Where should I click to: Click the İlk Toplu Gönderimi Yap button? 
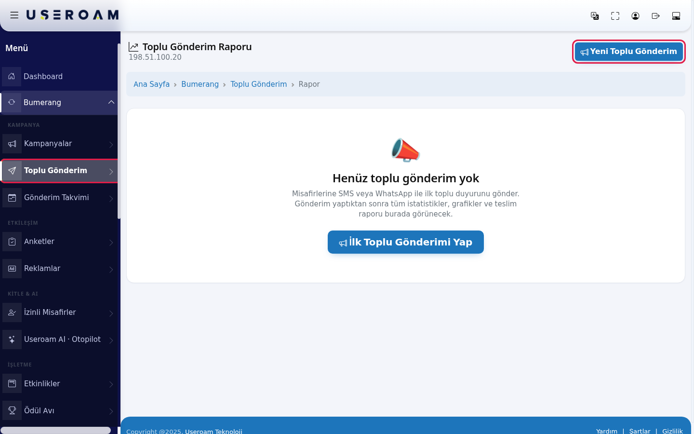406,242
